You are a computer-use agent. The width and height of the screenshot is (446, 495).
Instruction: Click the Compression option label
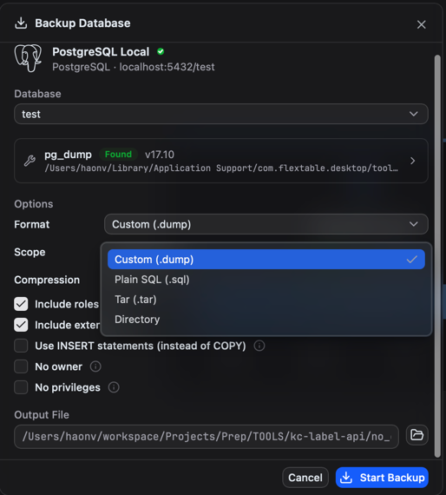pyautogui.click(x=47, y=280)
